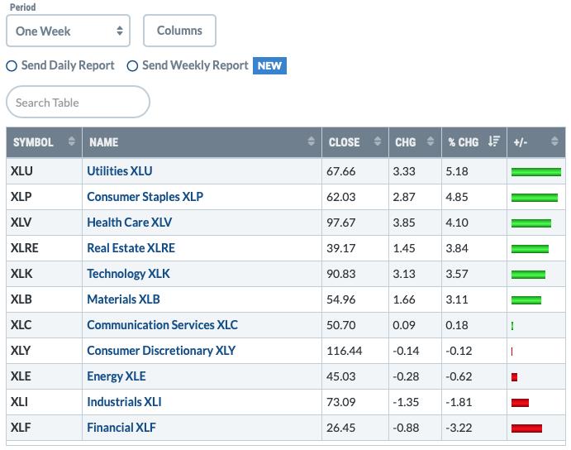This screenshot has height=450, width=571.
Task: Sort table by +/- column arrows
Action: click(x=554, y=141)
